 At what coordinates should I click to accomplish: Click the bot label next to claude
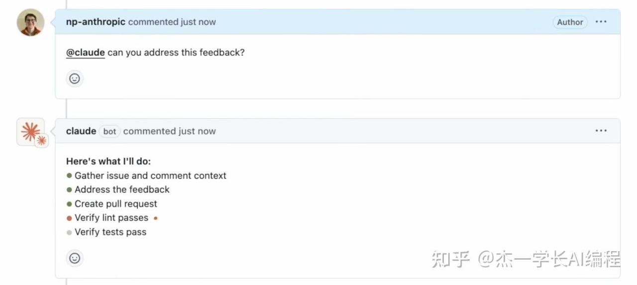(x=109, y=131)
